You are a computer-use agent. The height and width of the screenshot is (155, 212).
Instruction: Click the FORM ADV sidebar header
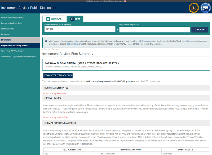pos(20,40)
